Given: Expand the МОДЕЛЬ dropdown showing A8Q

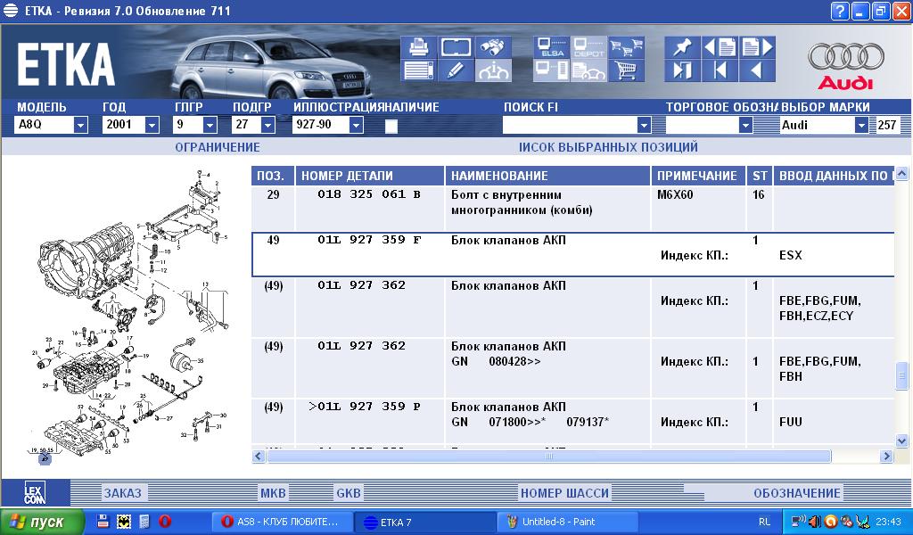Looking at the screenshot, I should point(80,126).
